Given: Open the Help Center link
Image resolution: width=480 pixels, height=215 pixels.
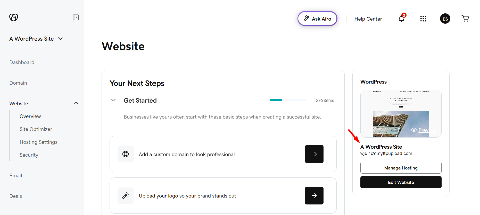Looking at the screenshot, I should pos(368,19).
